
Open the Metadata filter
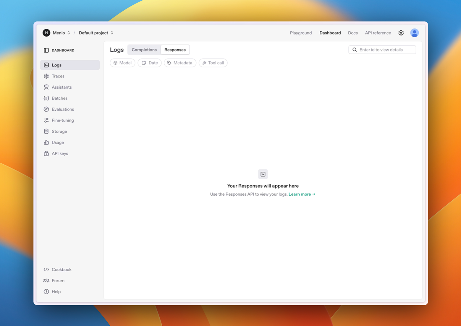click(180, 63)
